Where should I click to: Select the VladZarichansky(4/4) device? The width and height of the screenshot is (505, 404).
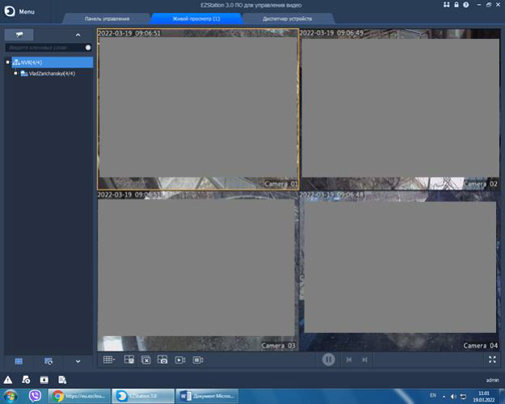tap(51, 74)
